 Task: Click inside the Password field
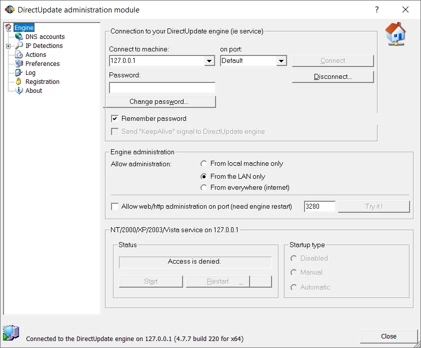point(161,87)
